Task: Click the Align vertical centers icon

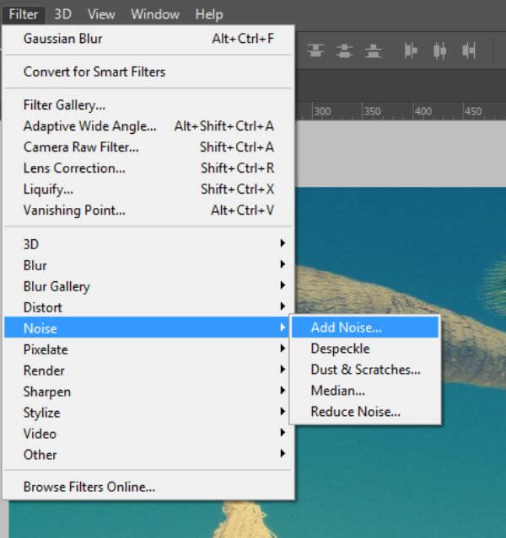Action: pos(344,51)
